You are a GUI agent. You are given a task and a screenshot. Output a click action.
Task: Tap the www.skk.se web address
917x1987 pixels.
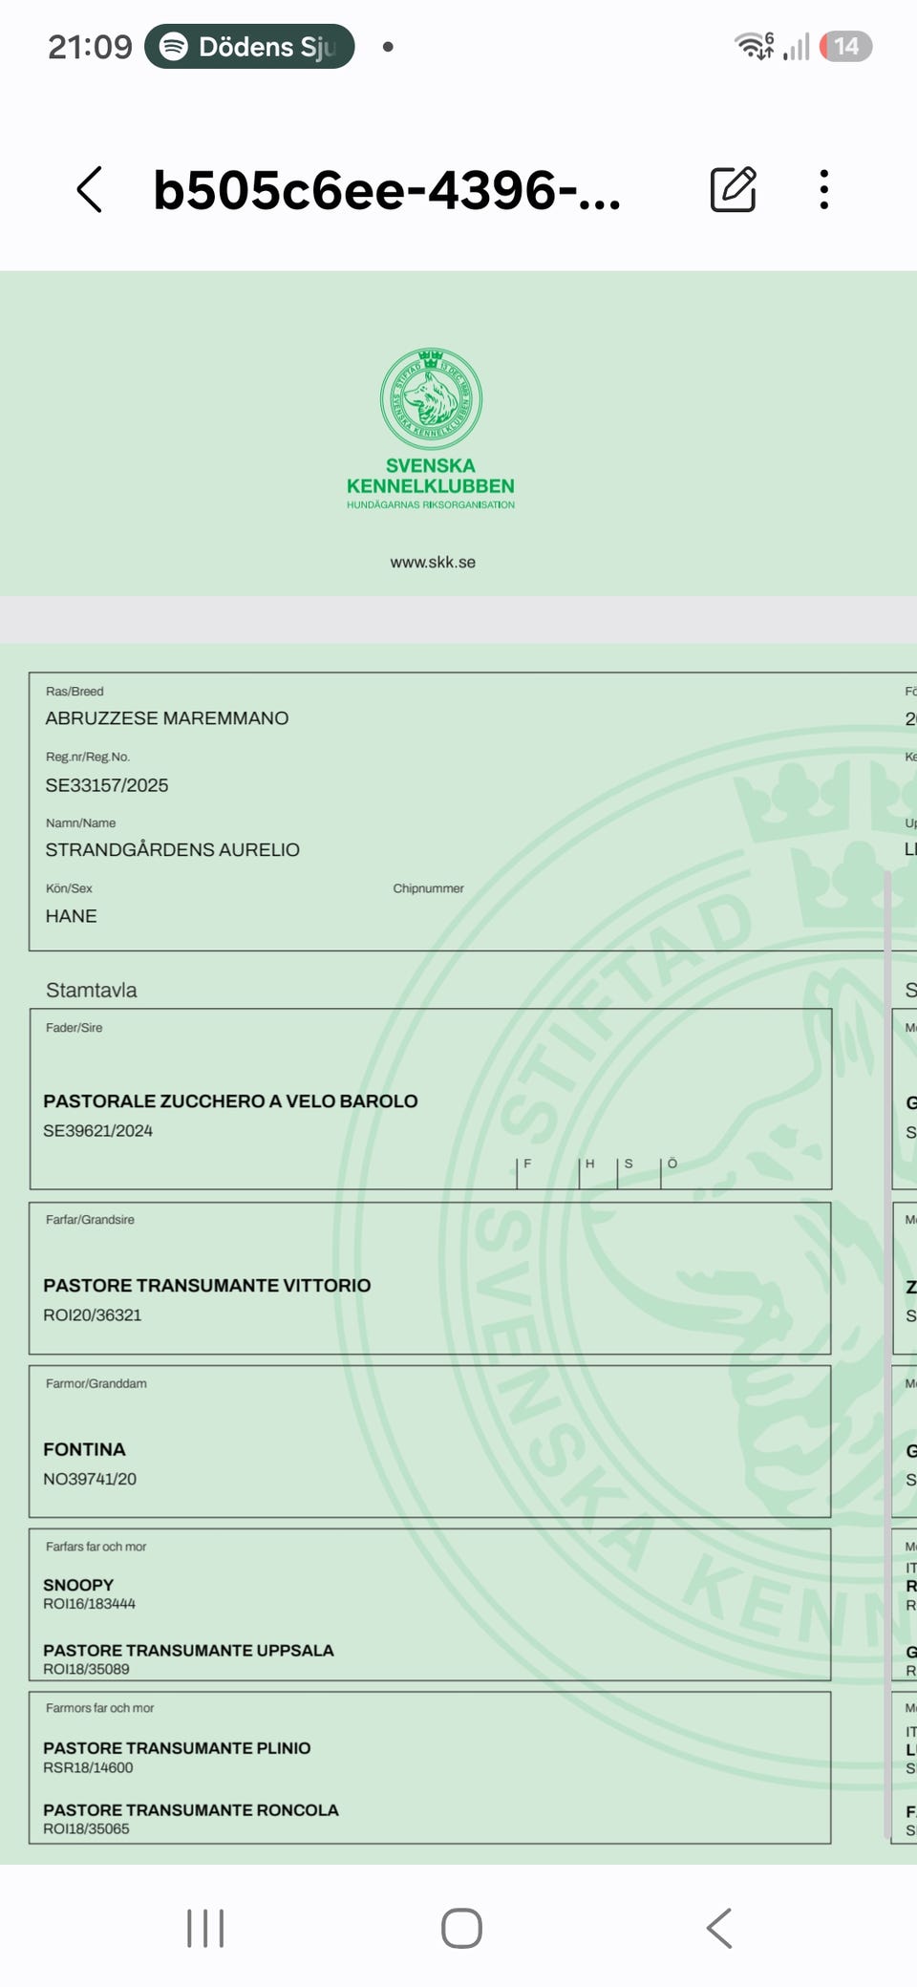tap(433, 562)
